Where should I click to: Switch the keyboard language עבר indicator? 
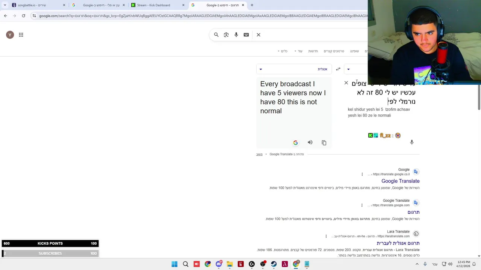(x=435, y=264)
